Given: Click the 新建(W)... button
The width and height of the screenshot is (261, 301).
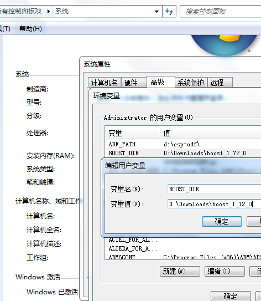Looking at the screenshot, I should point(180,271).
